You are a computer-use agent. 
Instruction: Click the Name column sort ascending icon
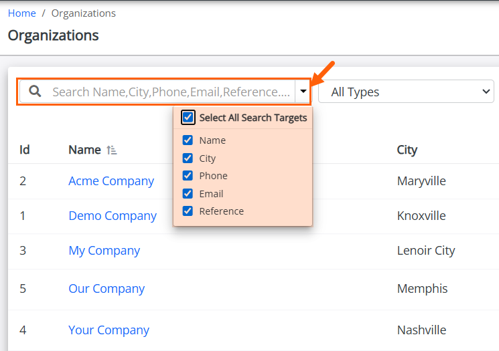tap(111, 150)
